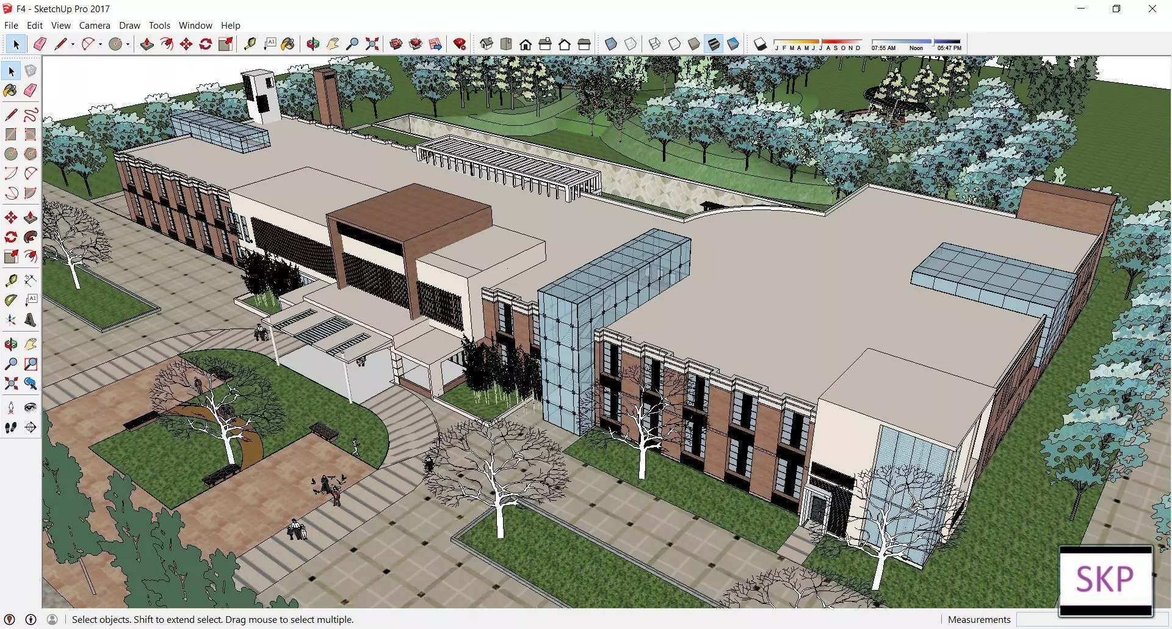Toggle X-Ray style
The height and width of the screenshot is (629, 1172).
611,44
